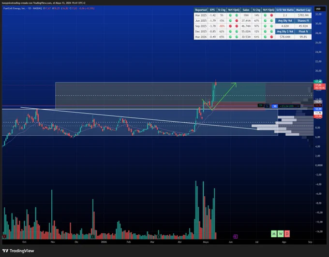This screenshot has height=257, width=329.
Task: Click the 4.62M average daily volume value
Action: point(284,26)
